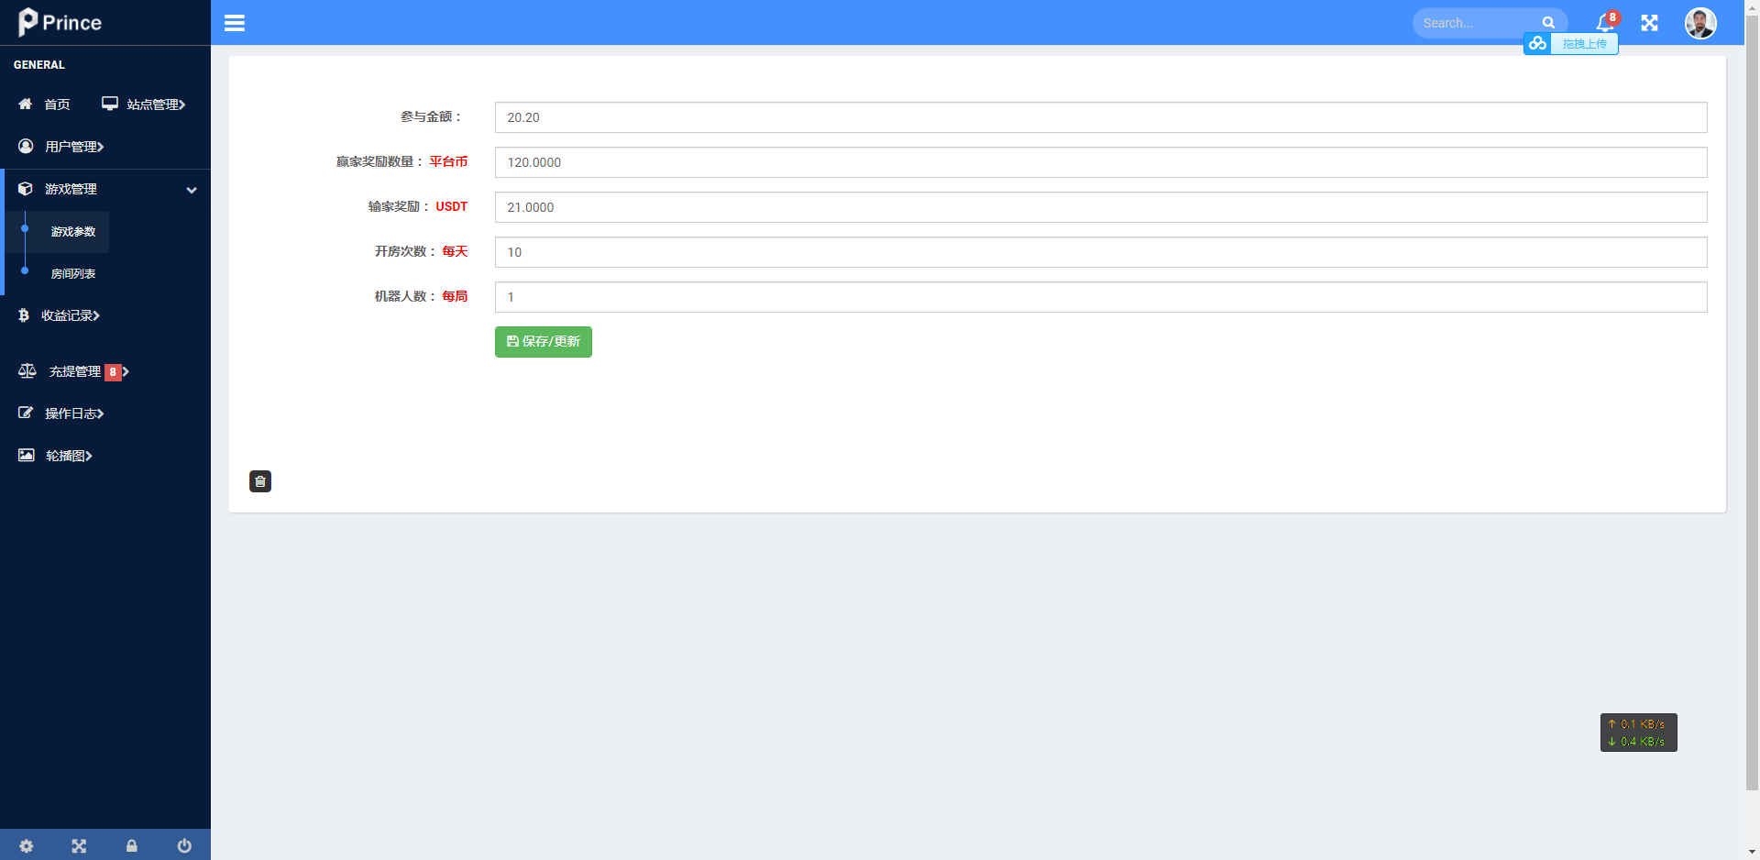Image resolution: width=1760 pixels, height=860 pixels.
Task: Toggle fullscreen with the expand arrows icon in header
Action: coord(1649,23)
